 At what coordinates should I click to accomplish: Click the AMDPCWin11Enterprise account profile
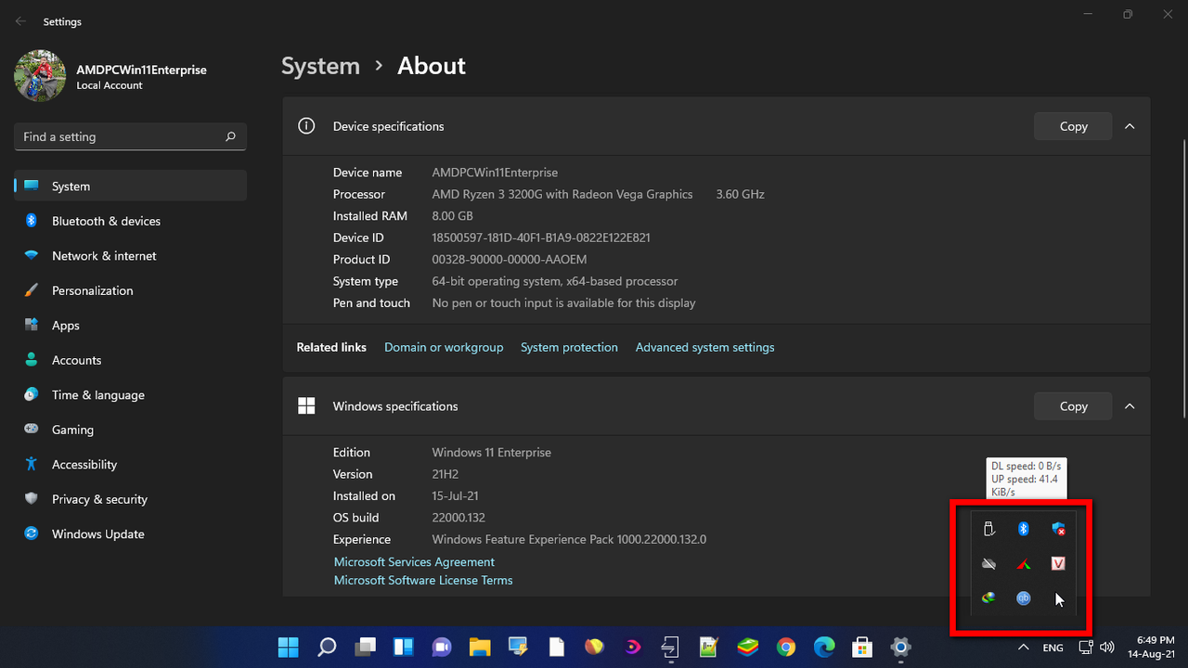pyautogui.click(x=111, y=76)
